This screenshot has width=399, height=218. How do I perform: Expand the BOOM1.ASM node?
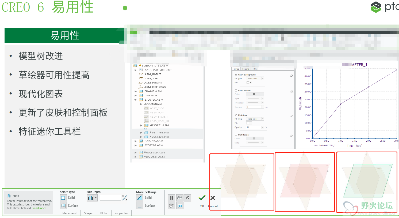136,157
